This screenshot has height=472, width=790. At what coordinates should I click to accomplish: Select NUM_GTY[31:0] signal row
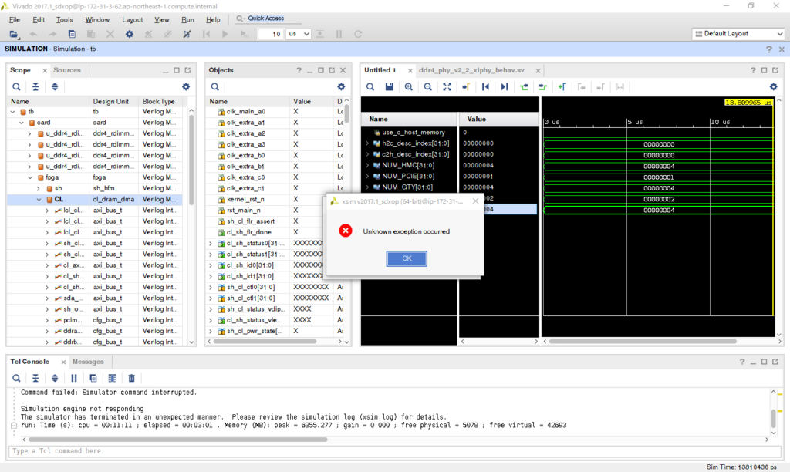click(x=407, y=187)
